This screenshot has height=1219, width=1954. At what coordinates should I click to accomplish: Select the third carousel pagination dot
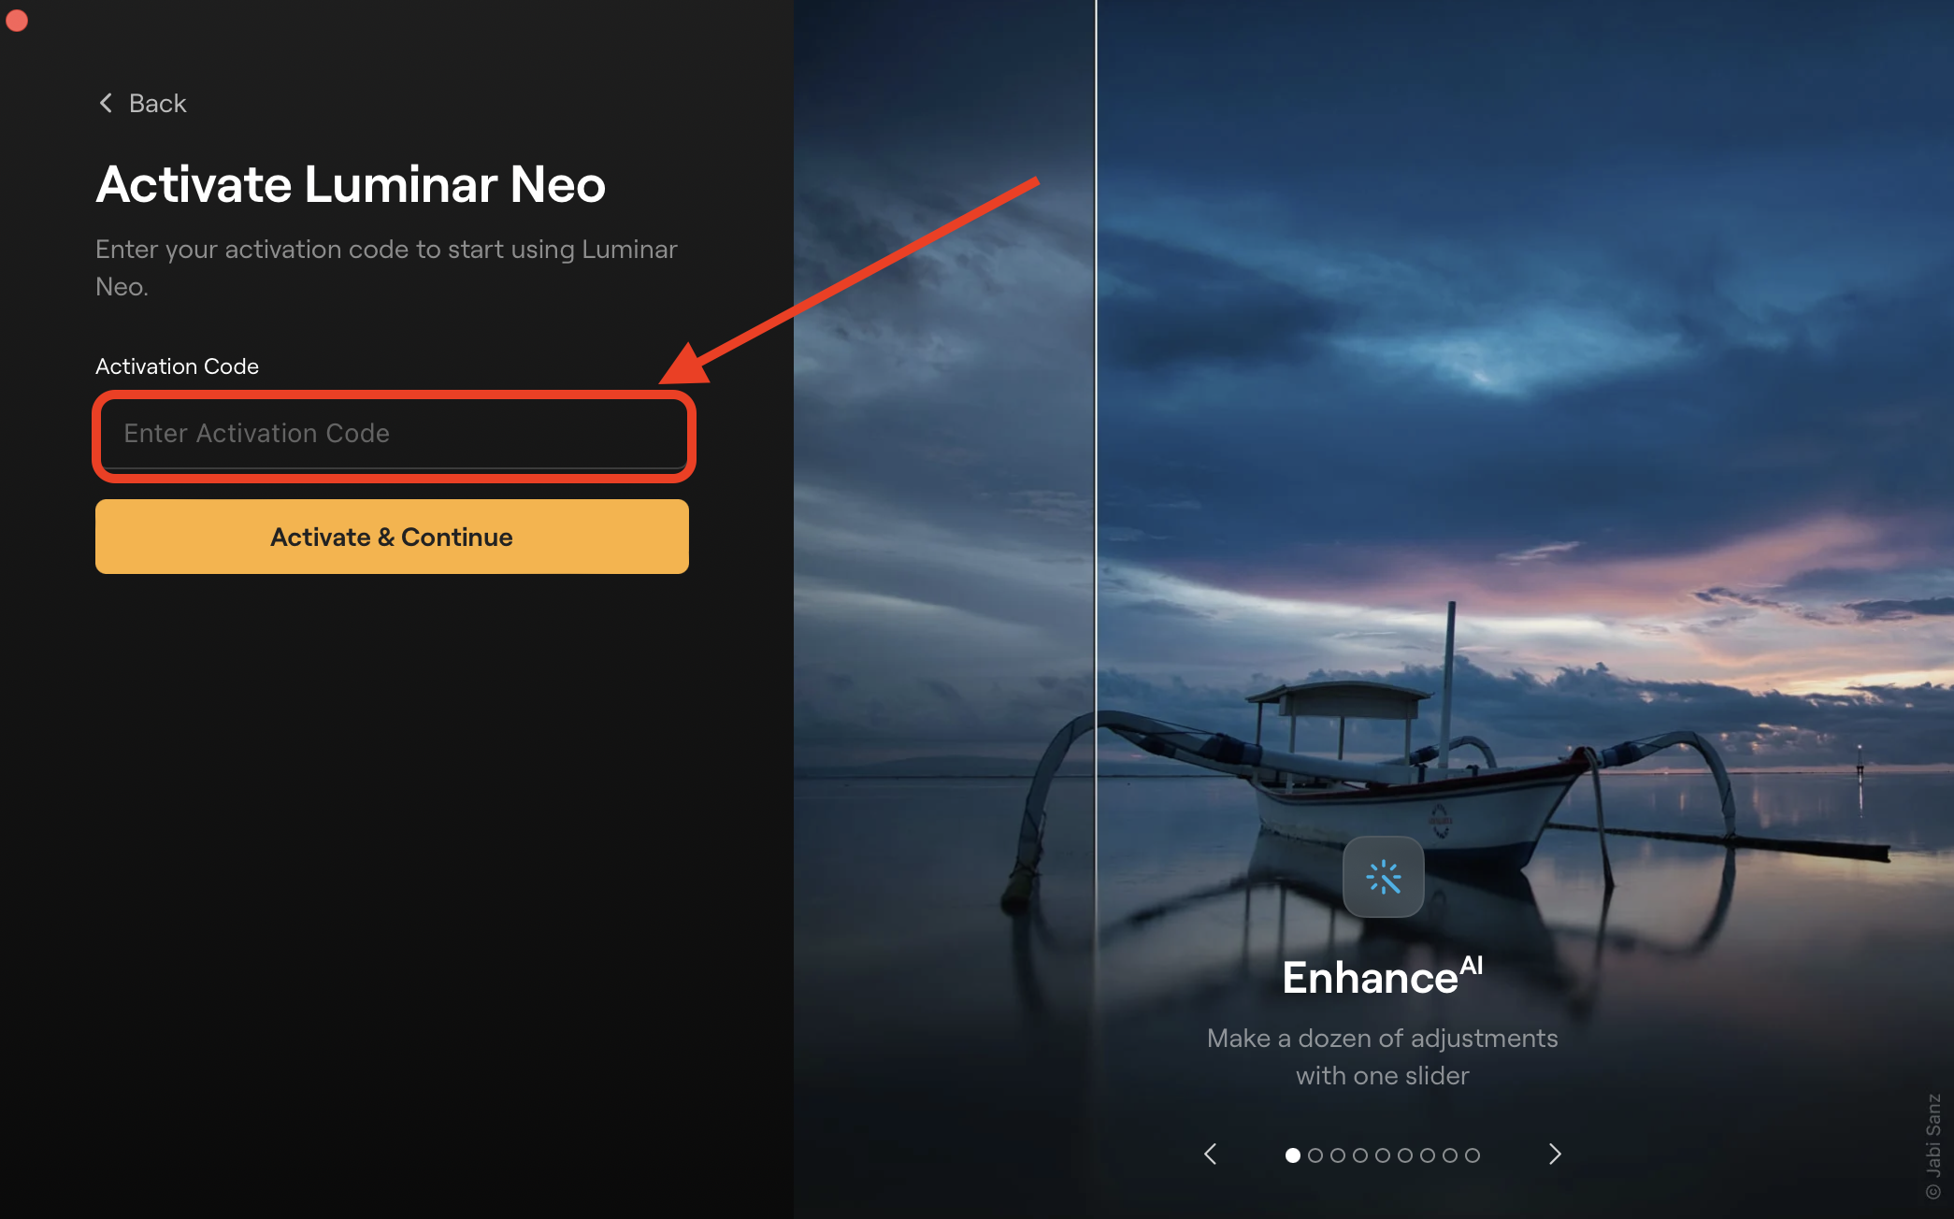[x=1338, y=1155]
